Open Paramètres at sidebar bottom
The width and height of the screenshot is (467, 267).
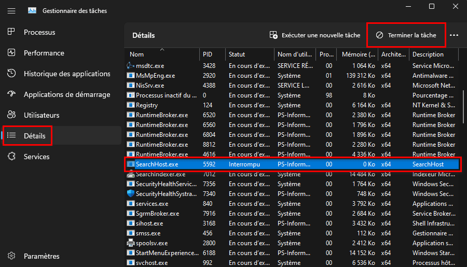pos(62,256)
